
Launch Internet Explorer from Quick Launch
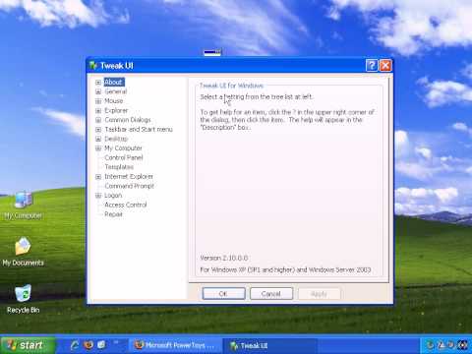pos(75,345)
